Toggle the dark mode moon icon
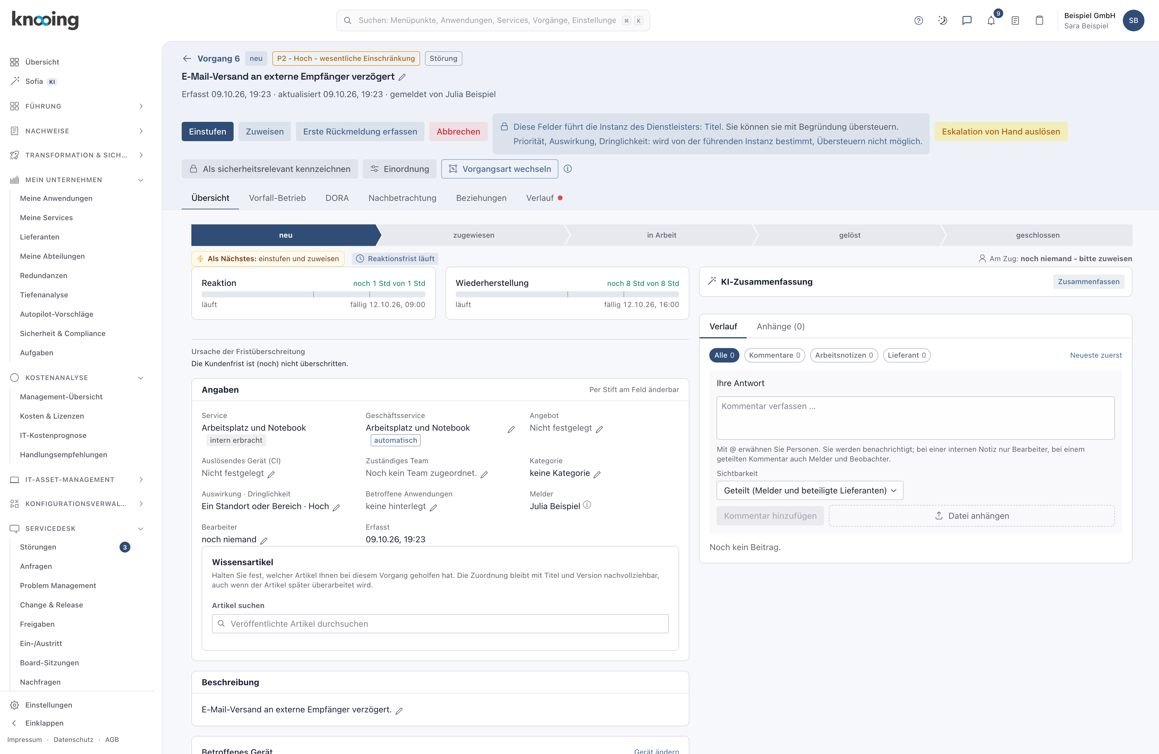This screenshot has width=1159, height=754. click(943, 21)
